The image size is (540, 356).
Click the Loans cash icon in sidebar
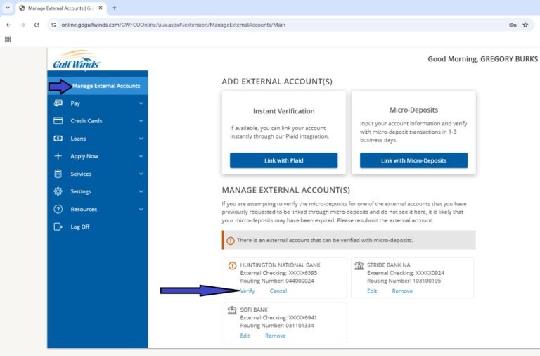pos(58,139)
